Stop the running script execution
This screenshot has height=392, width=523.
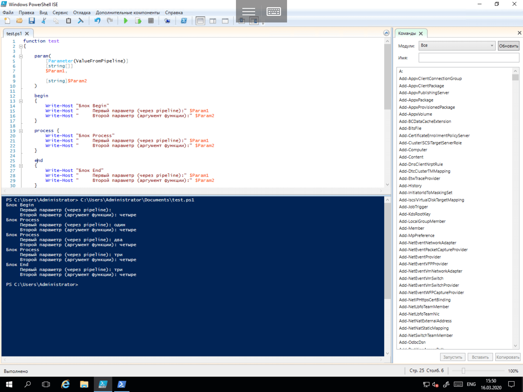(151, 21)
